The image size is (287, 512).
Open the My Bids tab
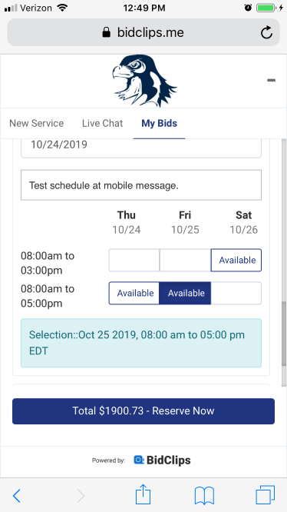point(160,123)
